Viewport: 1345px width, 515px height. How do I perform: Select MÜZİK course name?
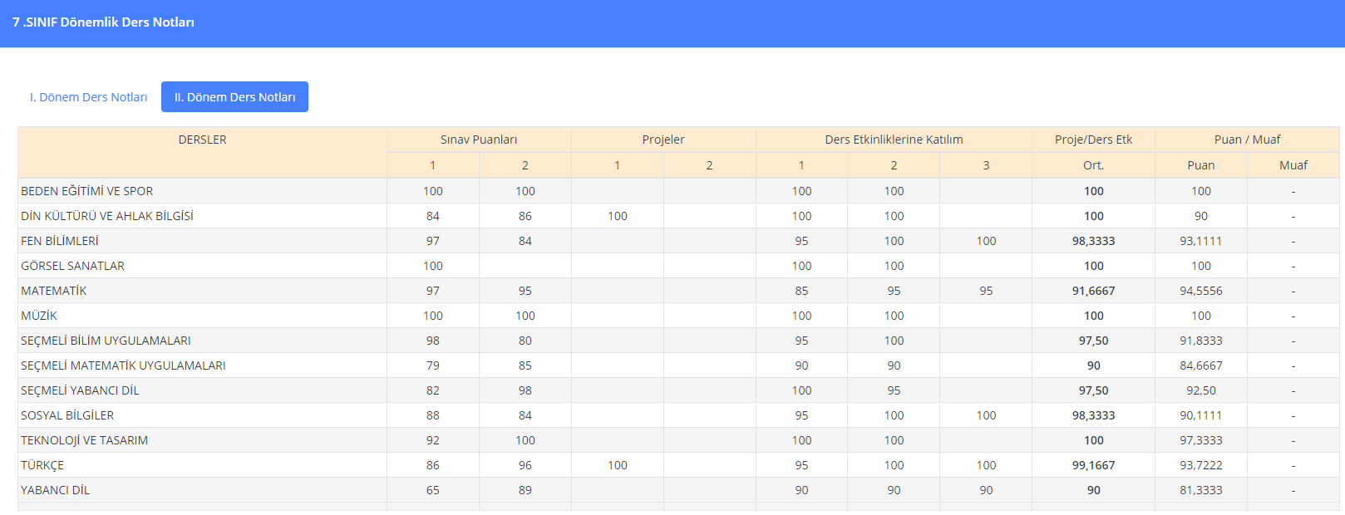pos(39,316)
